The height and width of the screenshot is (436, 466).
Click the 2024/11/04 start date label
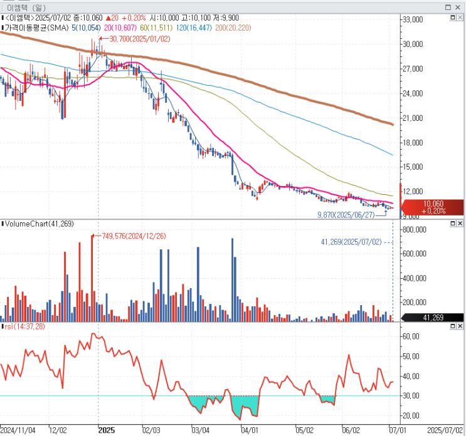(18, 430)
